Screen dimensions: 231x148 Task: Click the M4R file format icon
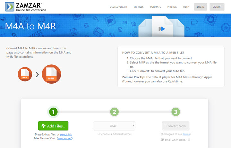click(x=51, y=74)
